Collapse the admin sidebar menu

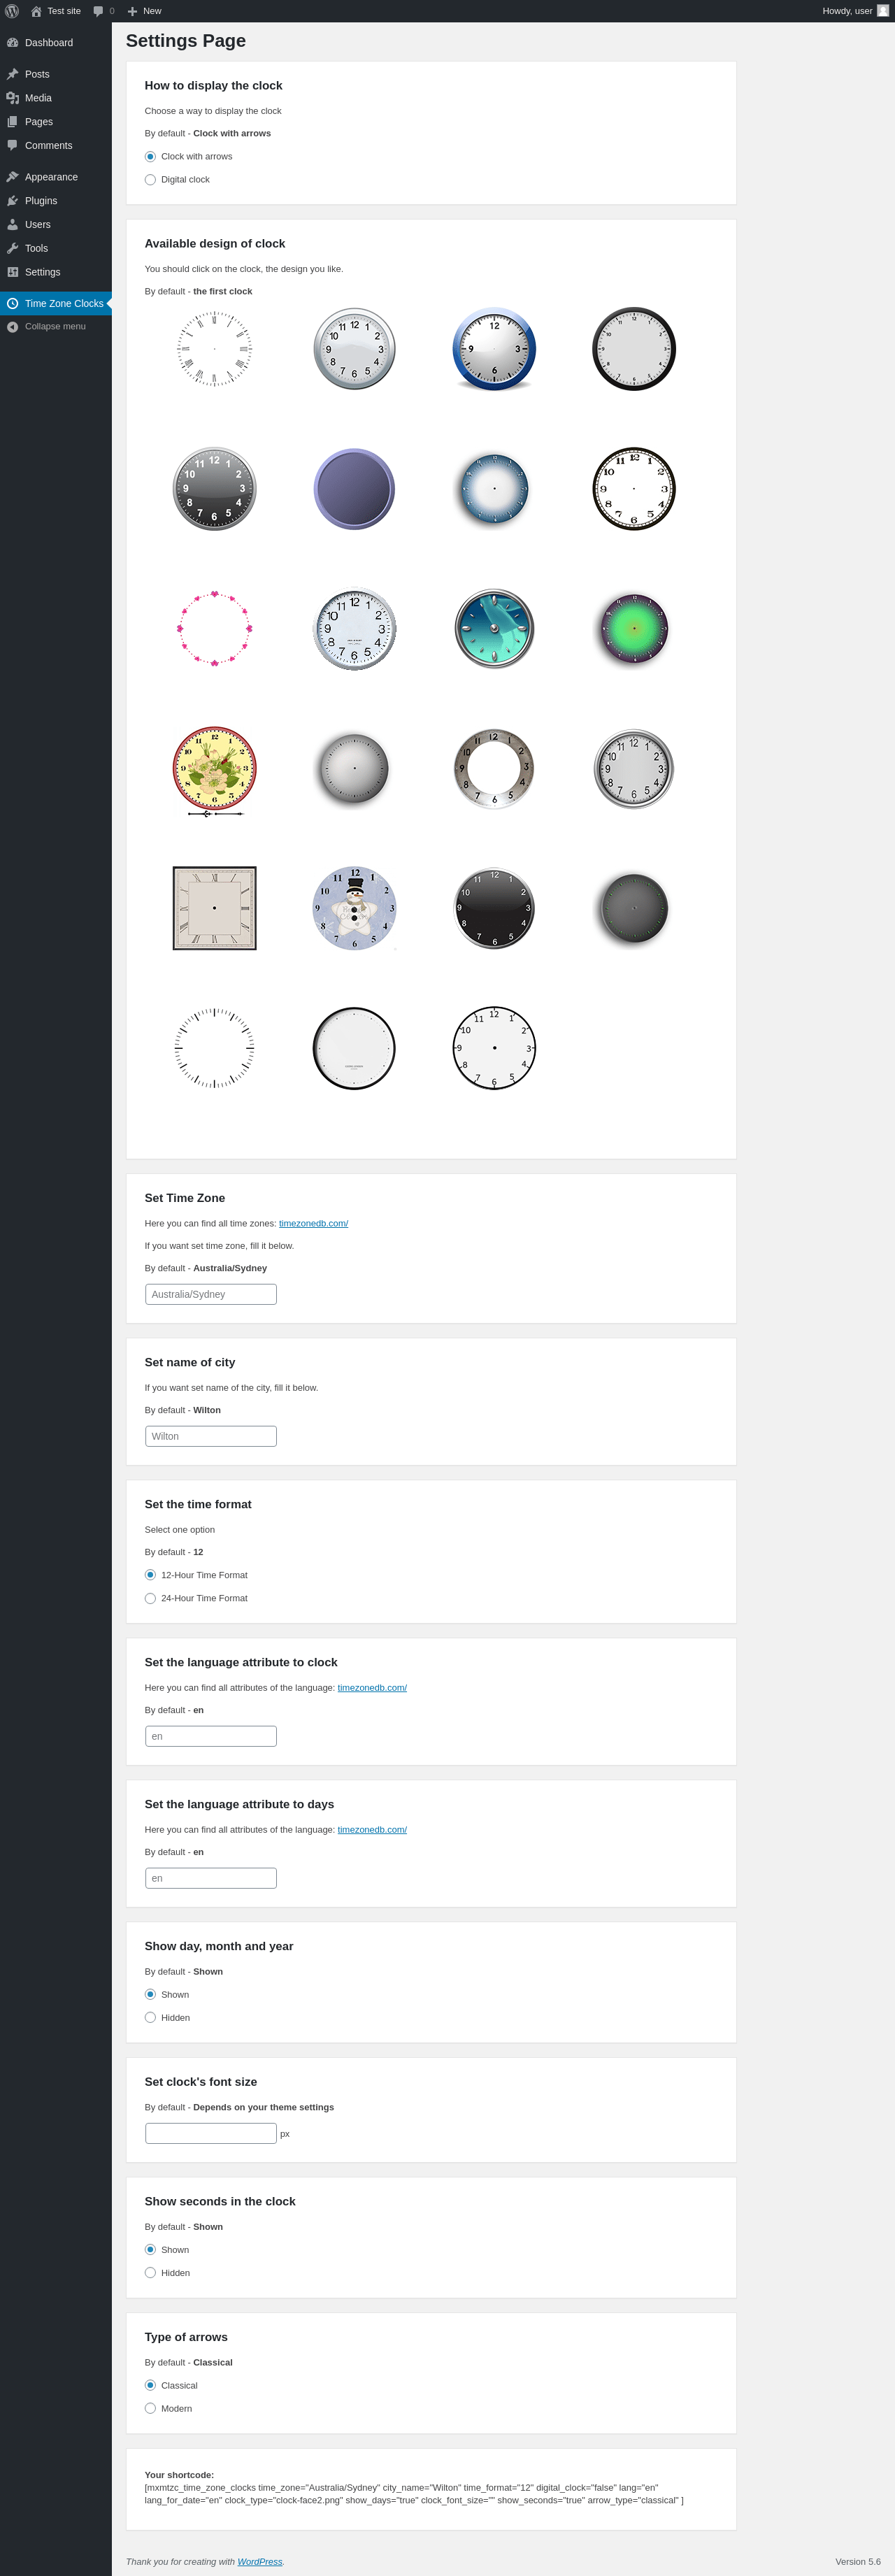(x=56, y=327)
